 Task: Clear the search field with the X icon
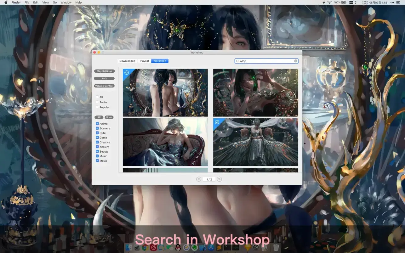[296, 61]
